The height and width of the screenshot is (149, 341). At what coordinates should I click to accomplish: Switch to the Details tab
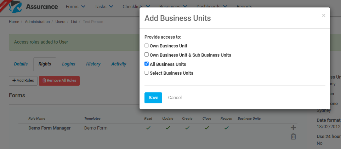point(21,64)
